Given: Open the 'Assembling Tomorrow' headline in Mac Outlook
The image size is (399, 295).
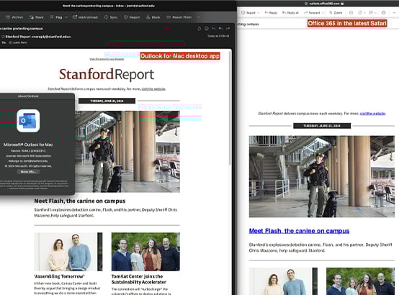Looking at the screenshot, I should [x=59, y=276].
